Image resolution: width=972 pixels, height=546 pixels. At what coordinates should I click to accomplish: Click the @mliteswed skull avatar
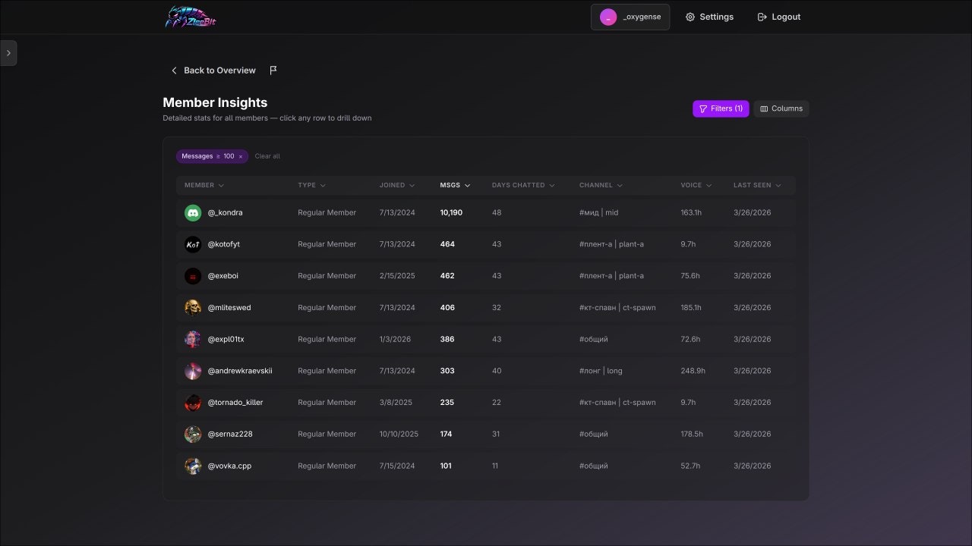click(x=193, y=308)
